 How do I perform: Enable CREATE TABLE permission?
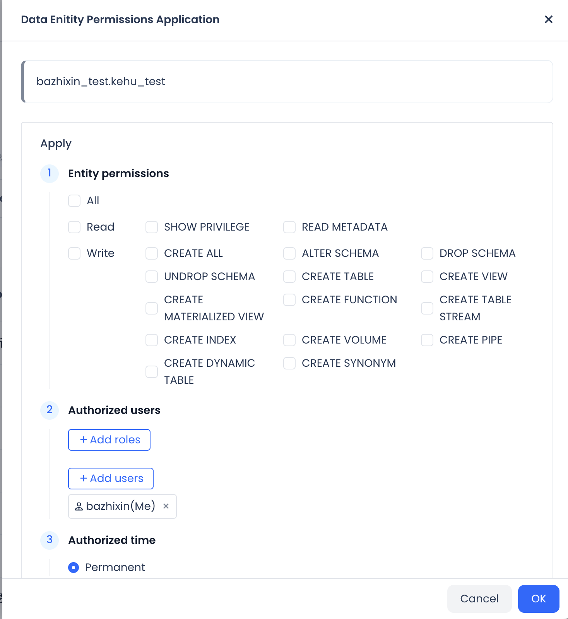(x=289, y=277)
